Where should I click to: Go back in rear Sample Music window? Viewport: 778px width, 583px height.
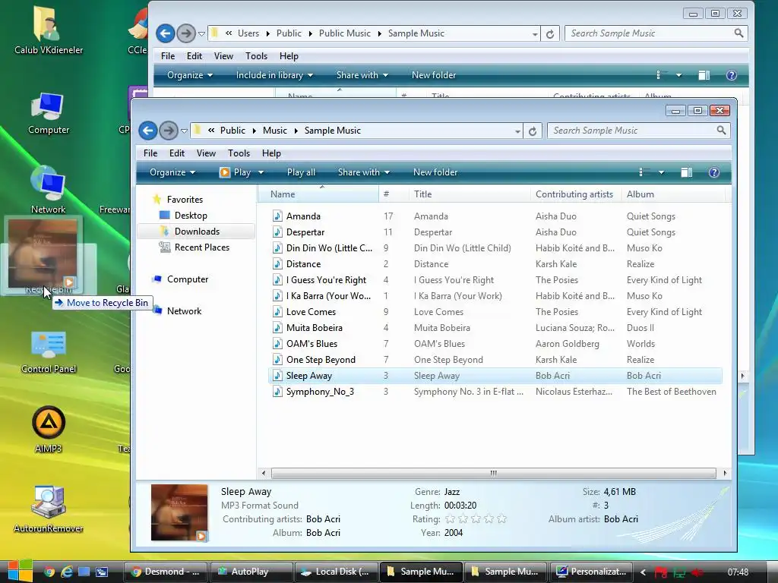click(x=166, y=33)
